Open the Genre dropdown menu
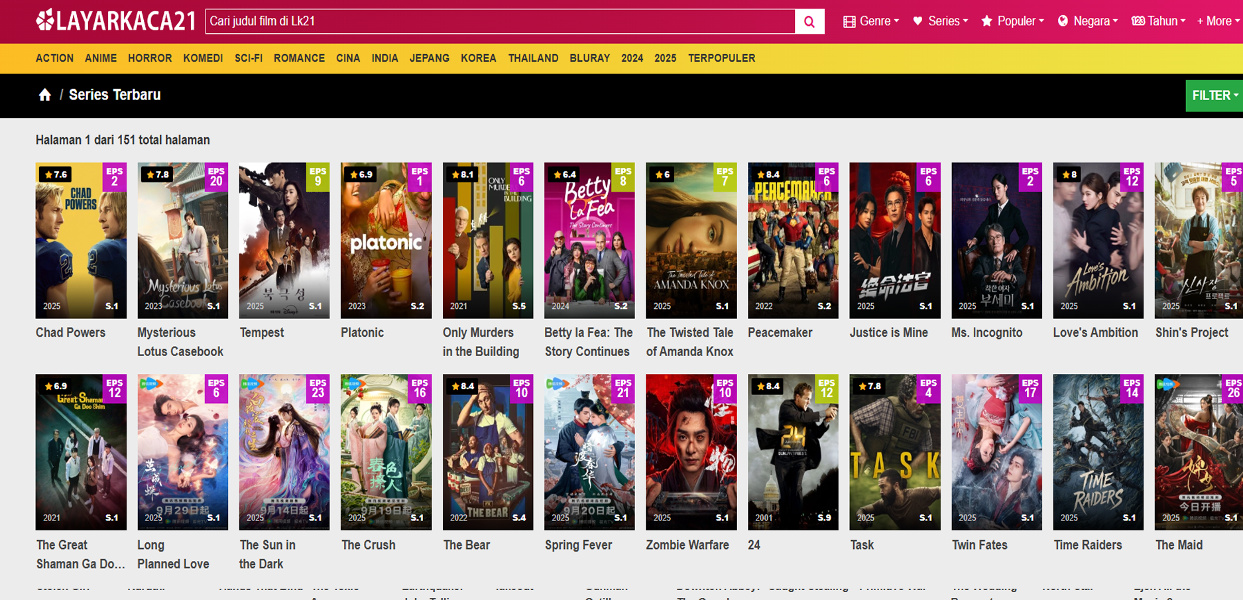Viewport: 1243px width, 600px height. pos(871,21)
